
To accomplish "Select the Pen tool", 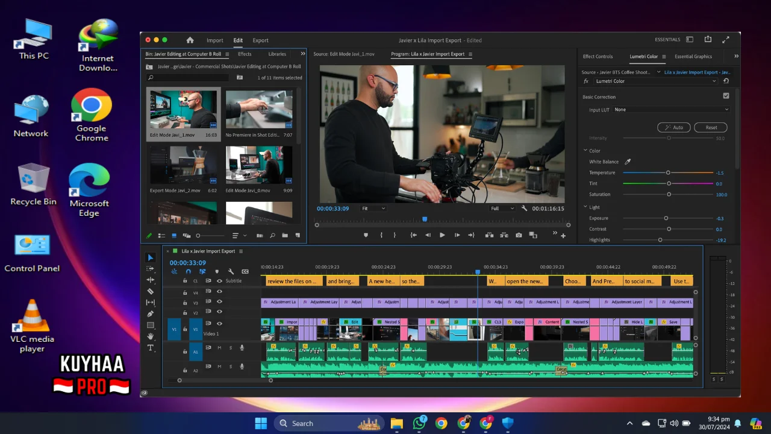I will point(151,314).
